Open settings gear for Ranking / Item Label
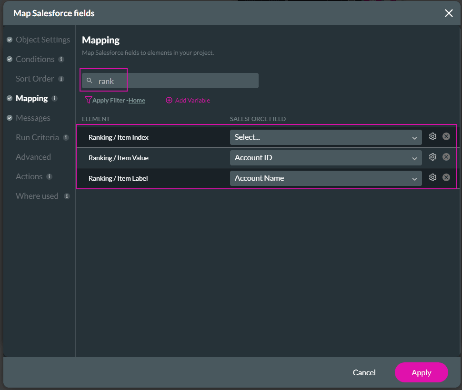This screenshot has height=390, width=462. [432, 177]
